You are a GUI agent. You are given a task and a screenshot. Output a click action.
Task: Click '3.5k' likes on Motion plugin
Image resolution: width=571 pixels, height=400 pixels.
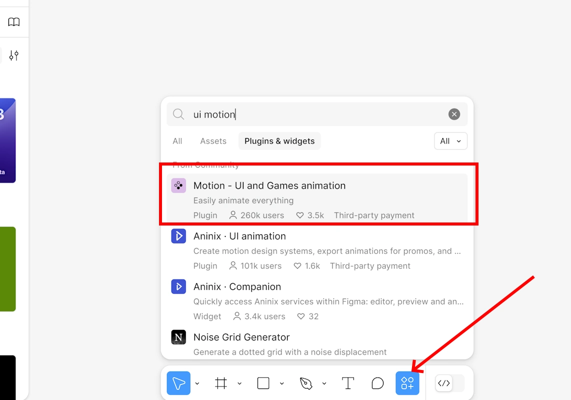[315, 215]
